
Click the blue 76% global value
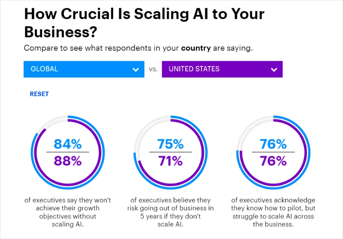point(273,144)
